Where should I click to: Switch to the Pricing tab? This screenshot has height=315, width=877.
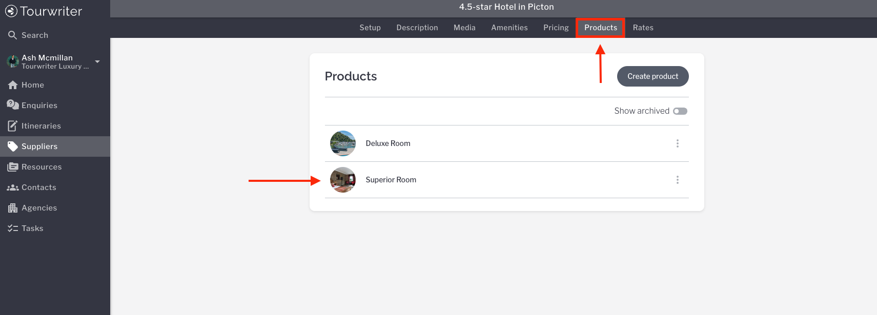(x=556, y=28)
